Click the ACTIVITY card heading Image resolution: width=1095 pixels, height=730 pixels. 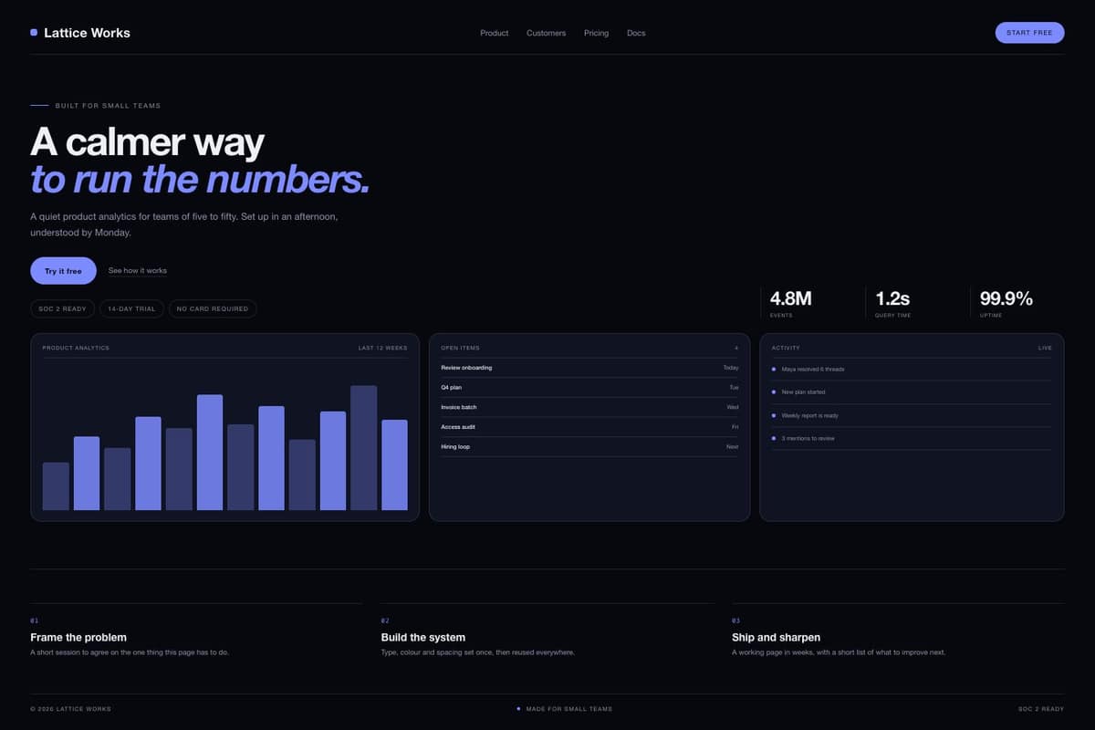point(786,348)
